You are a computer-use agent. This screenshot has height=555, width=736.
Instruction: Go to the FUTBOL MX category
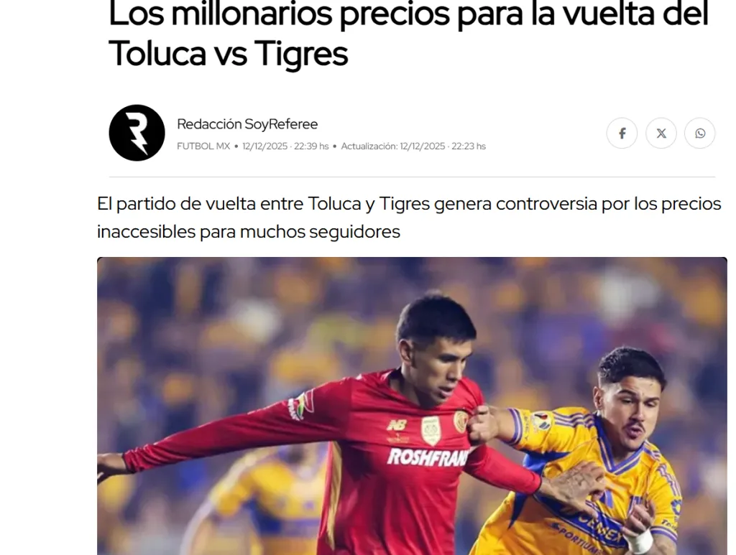(203, 146)
